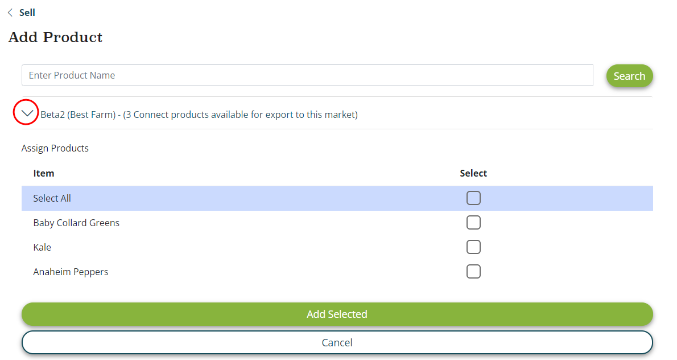Collapse the Beta2 (Best Farm) chevron

pyautogui.click(x=26, y=113)
